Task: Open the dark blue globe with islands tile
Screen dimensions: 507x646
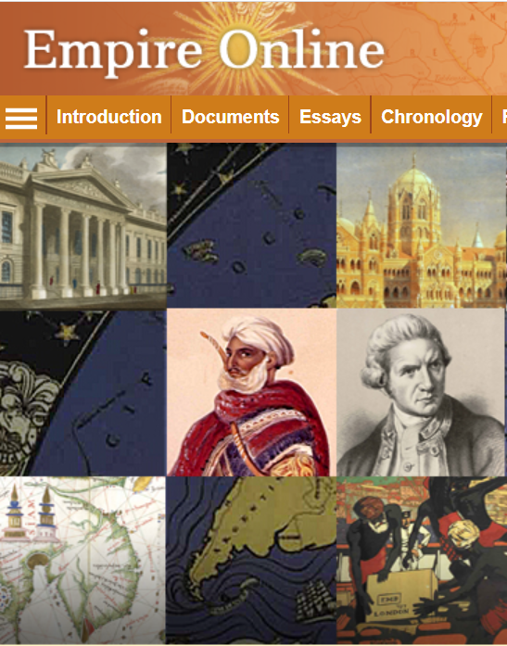Action: tap(251, 226)
